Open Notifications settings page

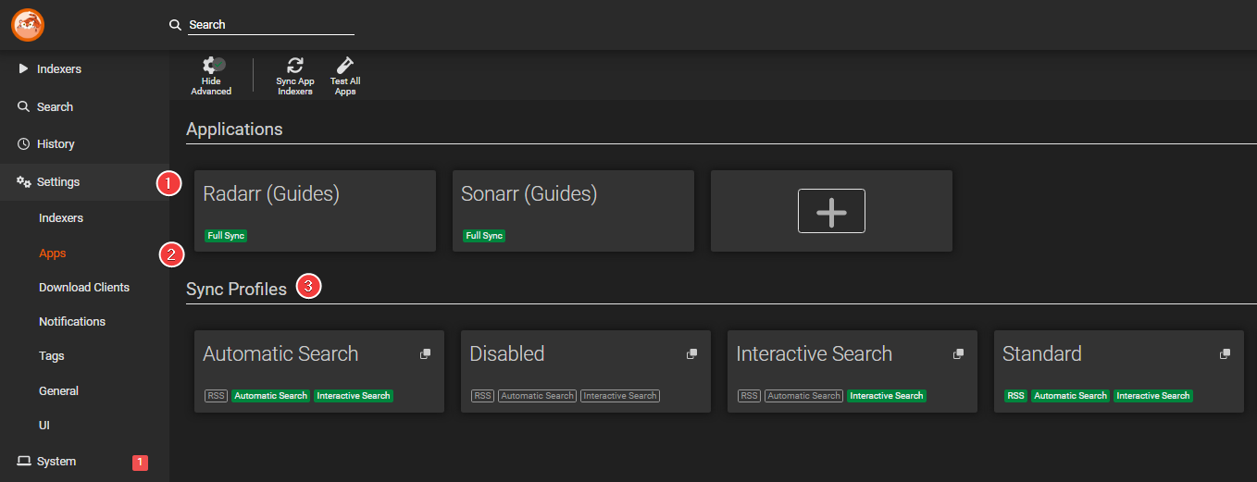click(72, 322)
